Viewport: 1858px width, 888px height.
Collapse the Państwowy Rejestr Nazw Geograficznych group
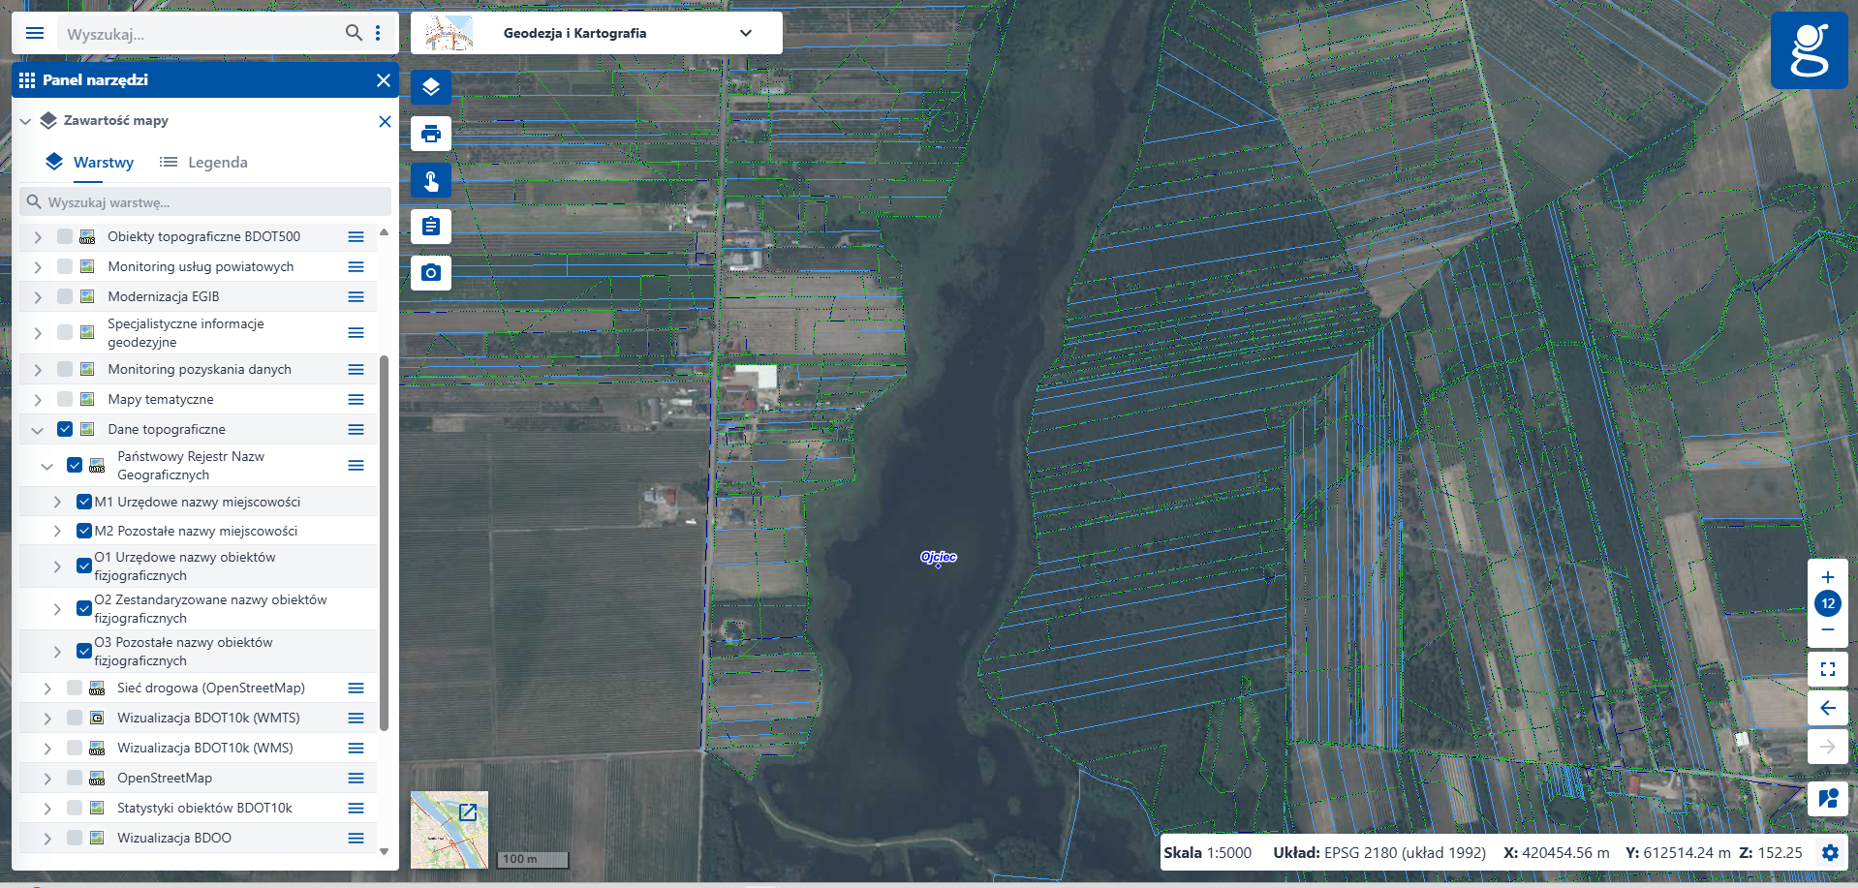click(x=46, y=466)
